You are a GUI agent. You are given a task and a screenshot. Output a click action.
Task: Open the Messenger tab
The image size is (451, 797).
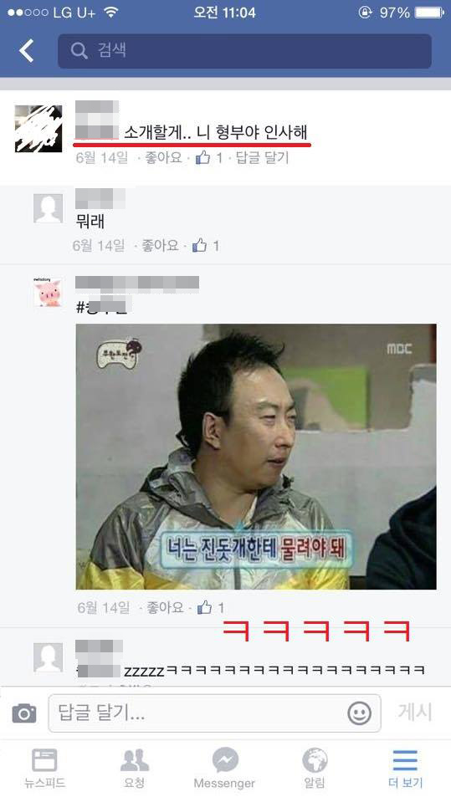pyautogui.click(x=225, y=768)
